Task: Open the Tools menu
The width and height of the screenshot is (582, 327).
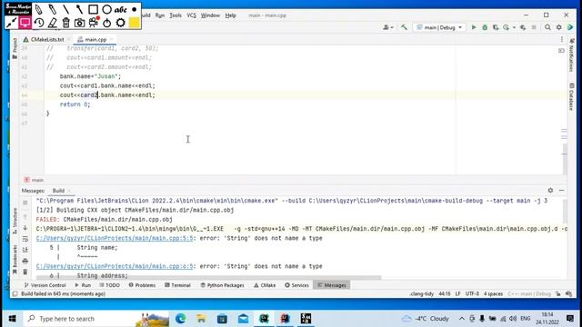Action: pyautogui.click(x=176, y=15)
